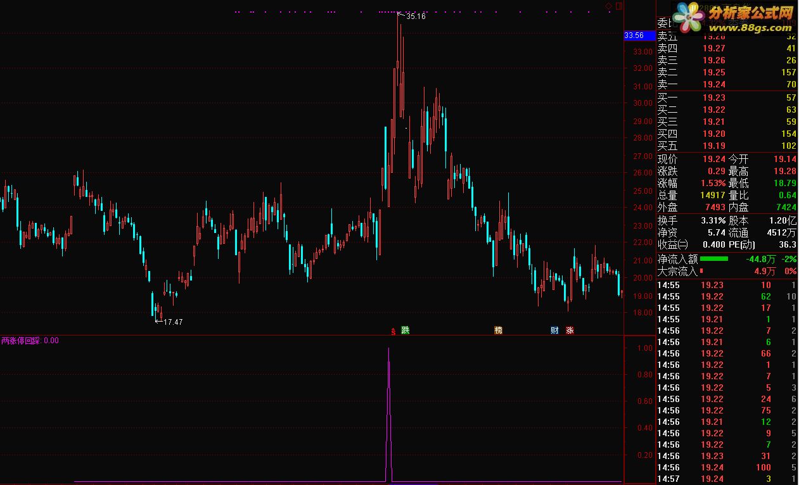799x485 pixels.
Task: Click the 14:56 tick with volume 75
Action: pos(727,410)
